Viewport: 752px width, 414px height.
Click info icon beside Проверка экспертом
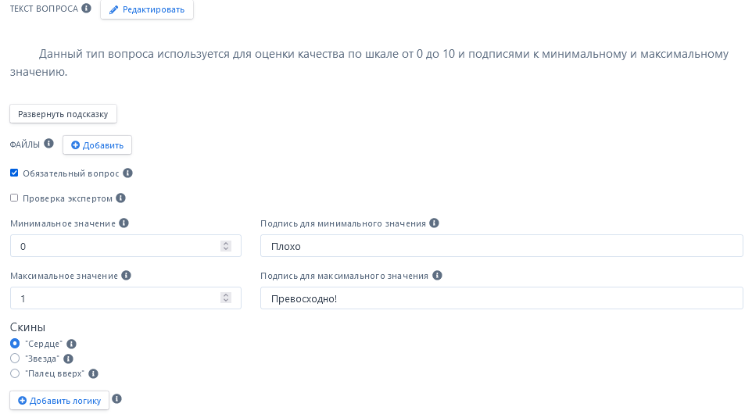[x=121, y=198]
